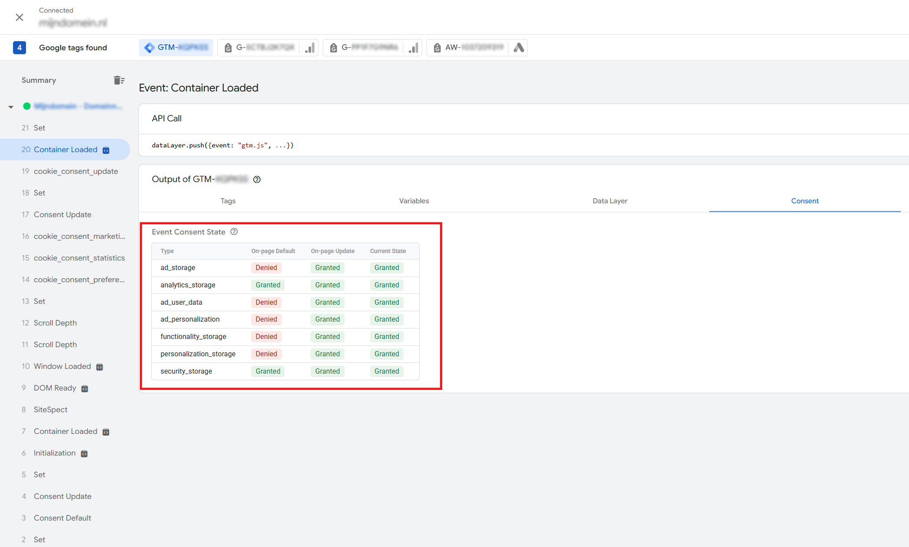Click second Analytics bar chart icon
The height and width of the screenshot is (547, 909).
pyautogui.click(x=413, y=48)
